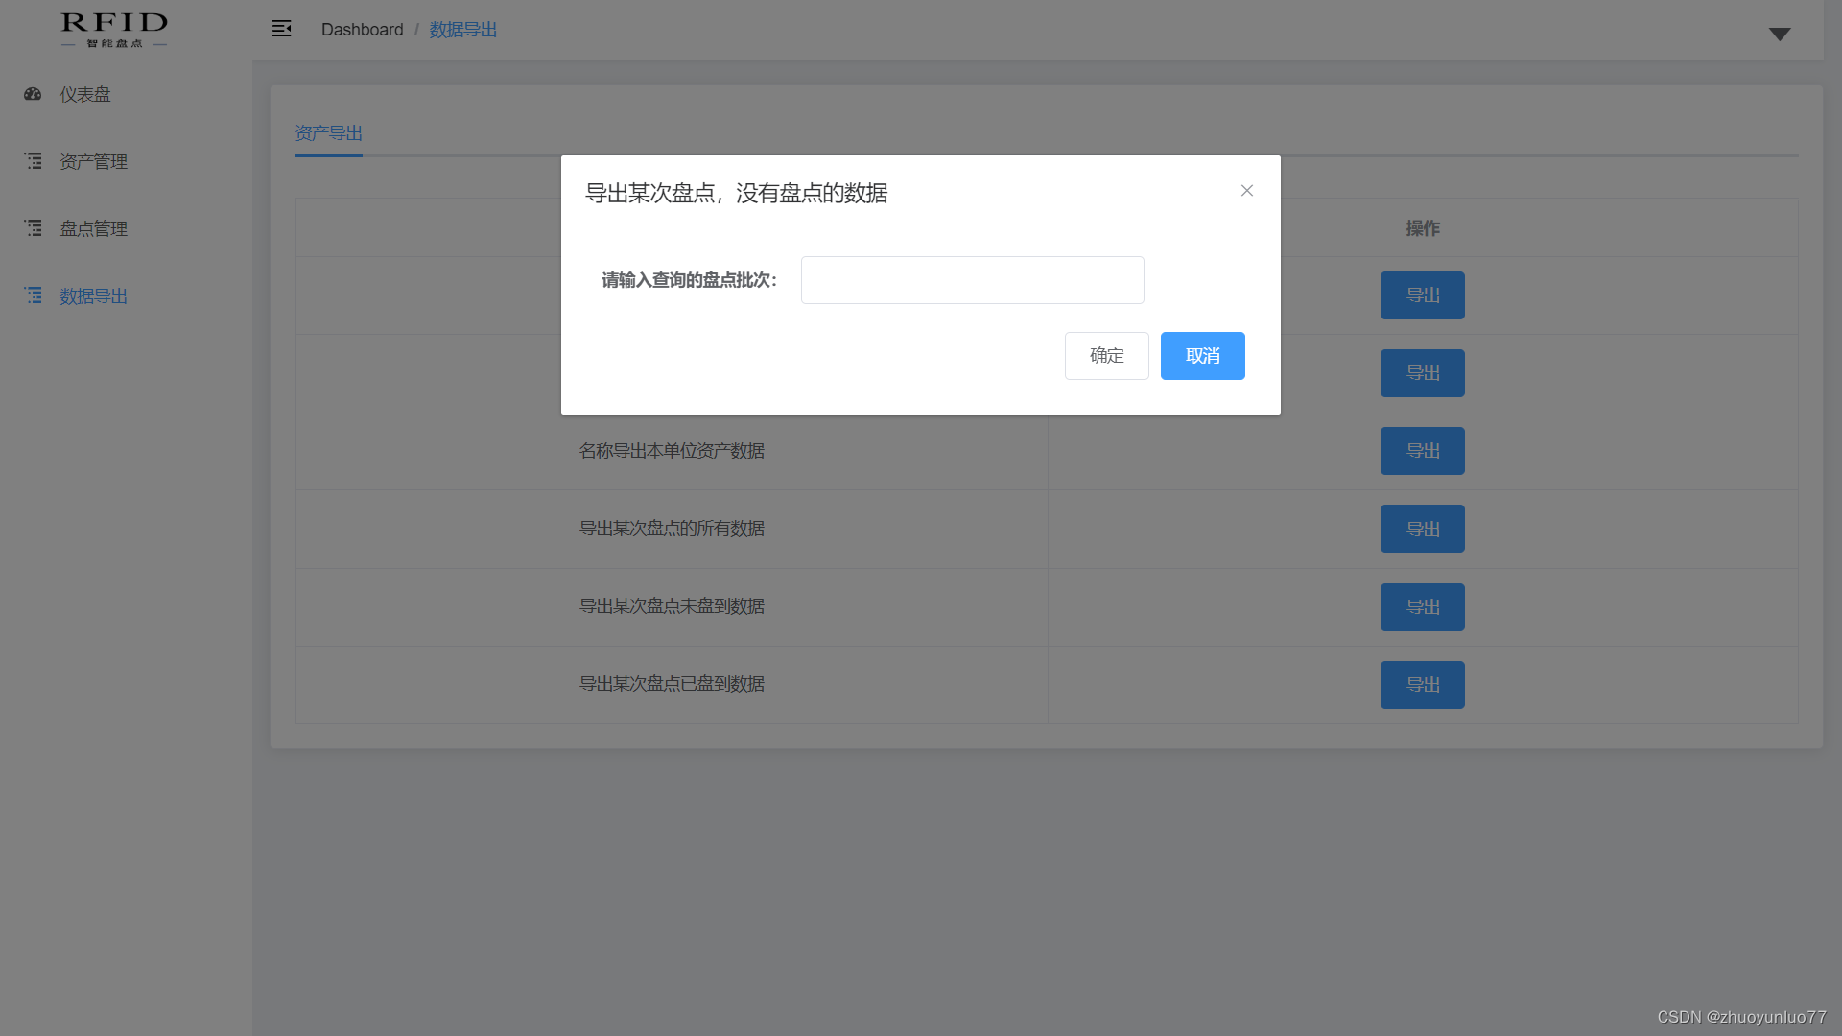Click the RFID 智能盘点 logo
This screenshot has width=1842, height=1036.
tap(112, 30)
